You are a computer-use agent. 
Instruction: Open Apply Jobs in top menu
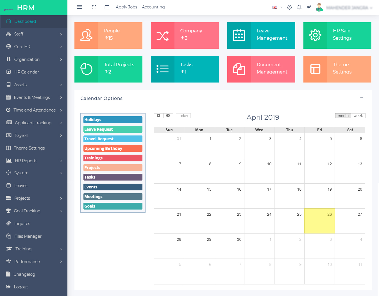pos(126,7)
